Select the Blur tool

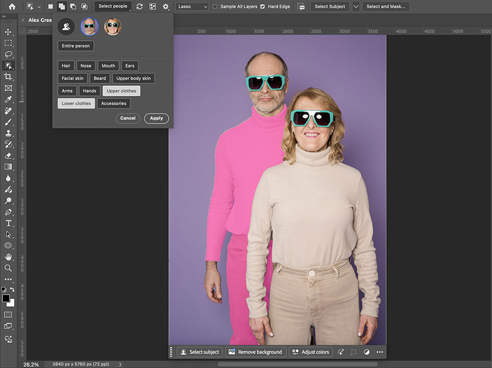(x=8, y=178)
